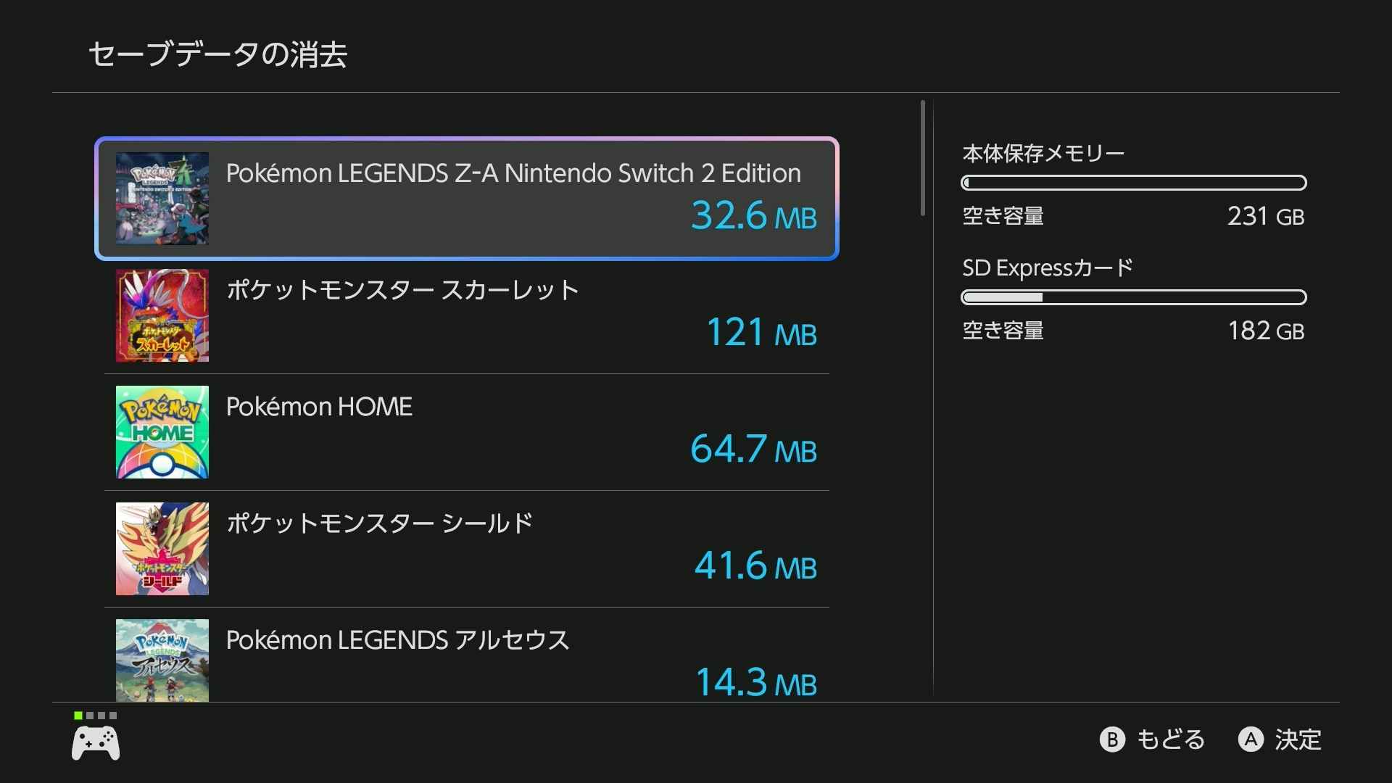The height and width of the screenshot is (783, 1392).
Task: Click the 64.7 MB save size
Action: [x=753, y=449]
